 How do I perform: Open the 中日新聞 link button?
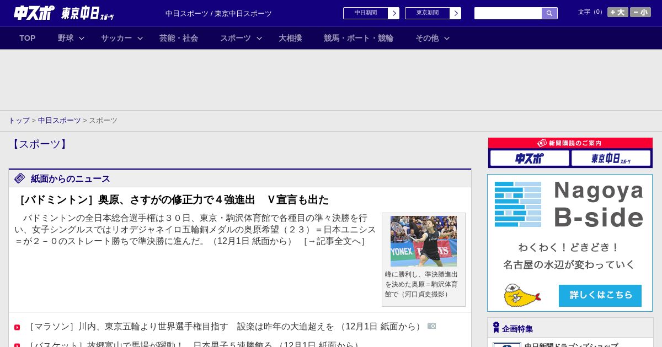[x=365, y=13]
